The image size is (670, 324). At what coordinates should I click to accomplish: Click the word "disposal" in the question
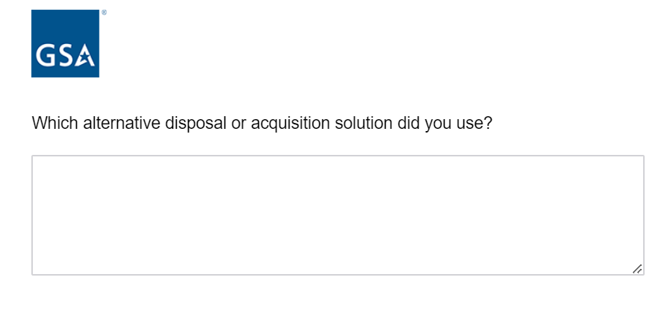point(195,124)
